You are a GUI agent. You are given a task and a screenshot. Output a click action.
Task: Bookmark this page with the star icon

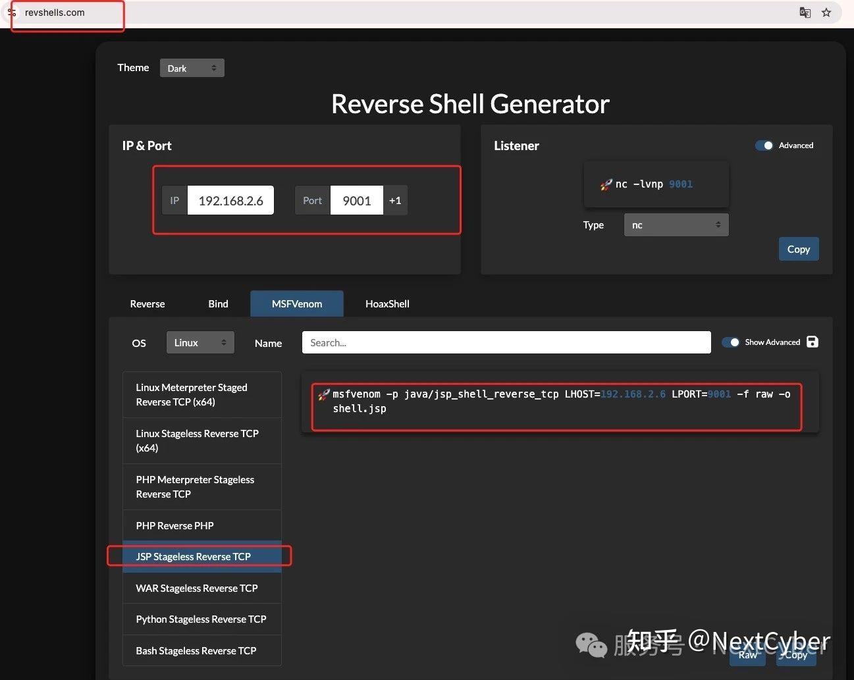[826, 13]
